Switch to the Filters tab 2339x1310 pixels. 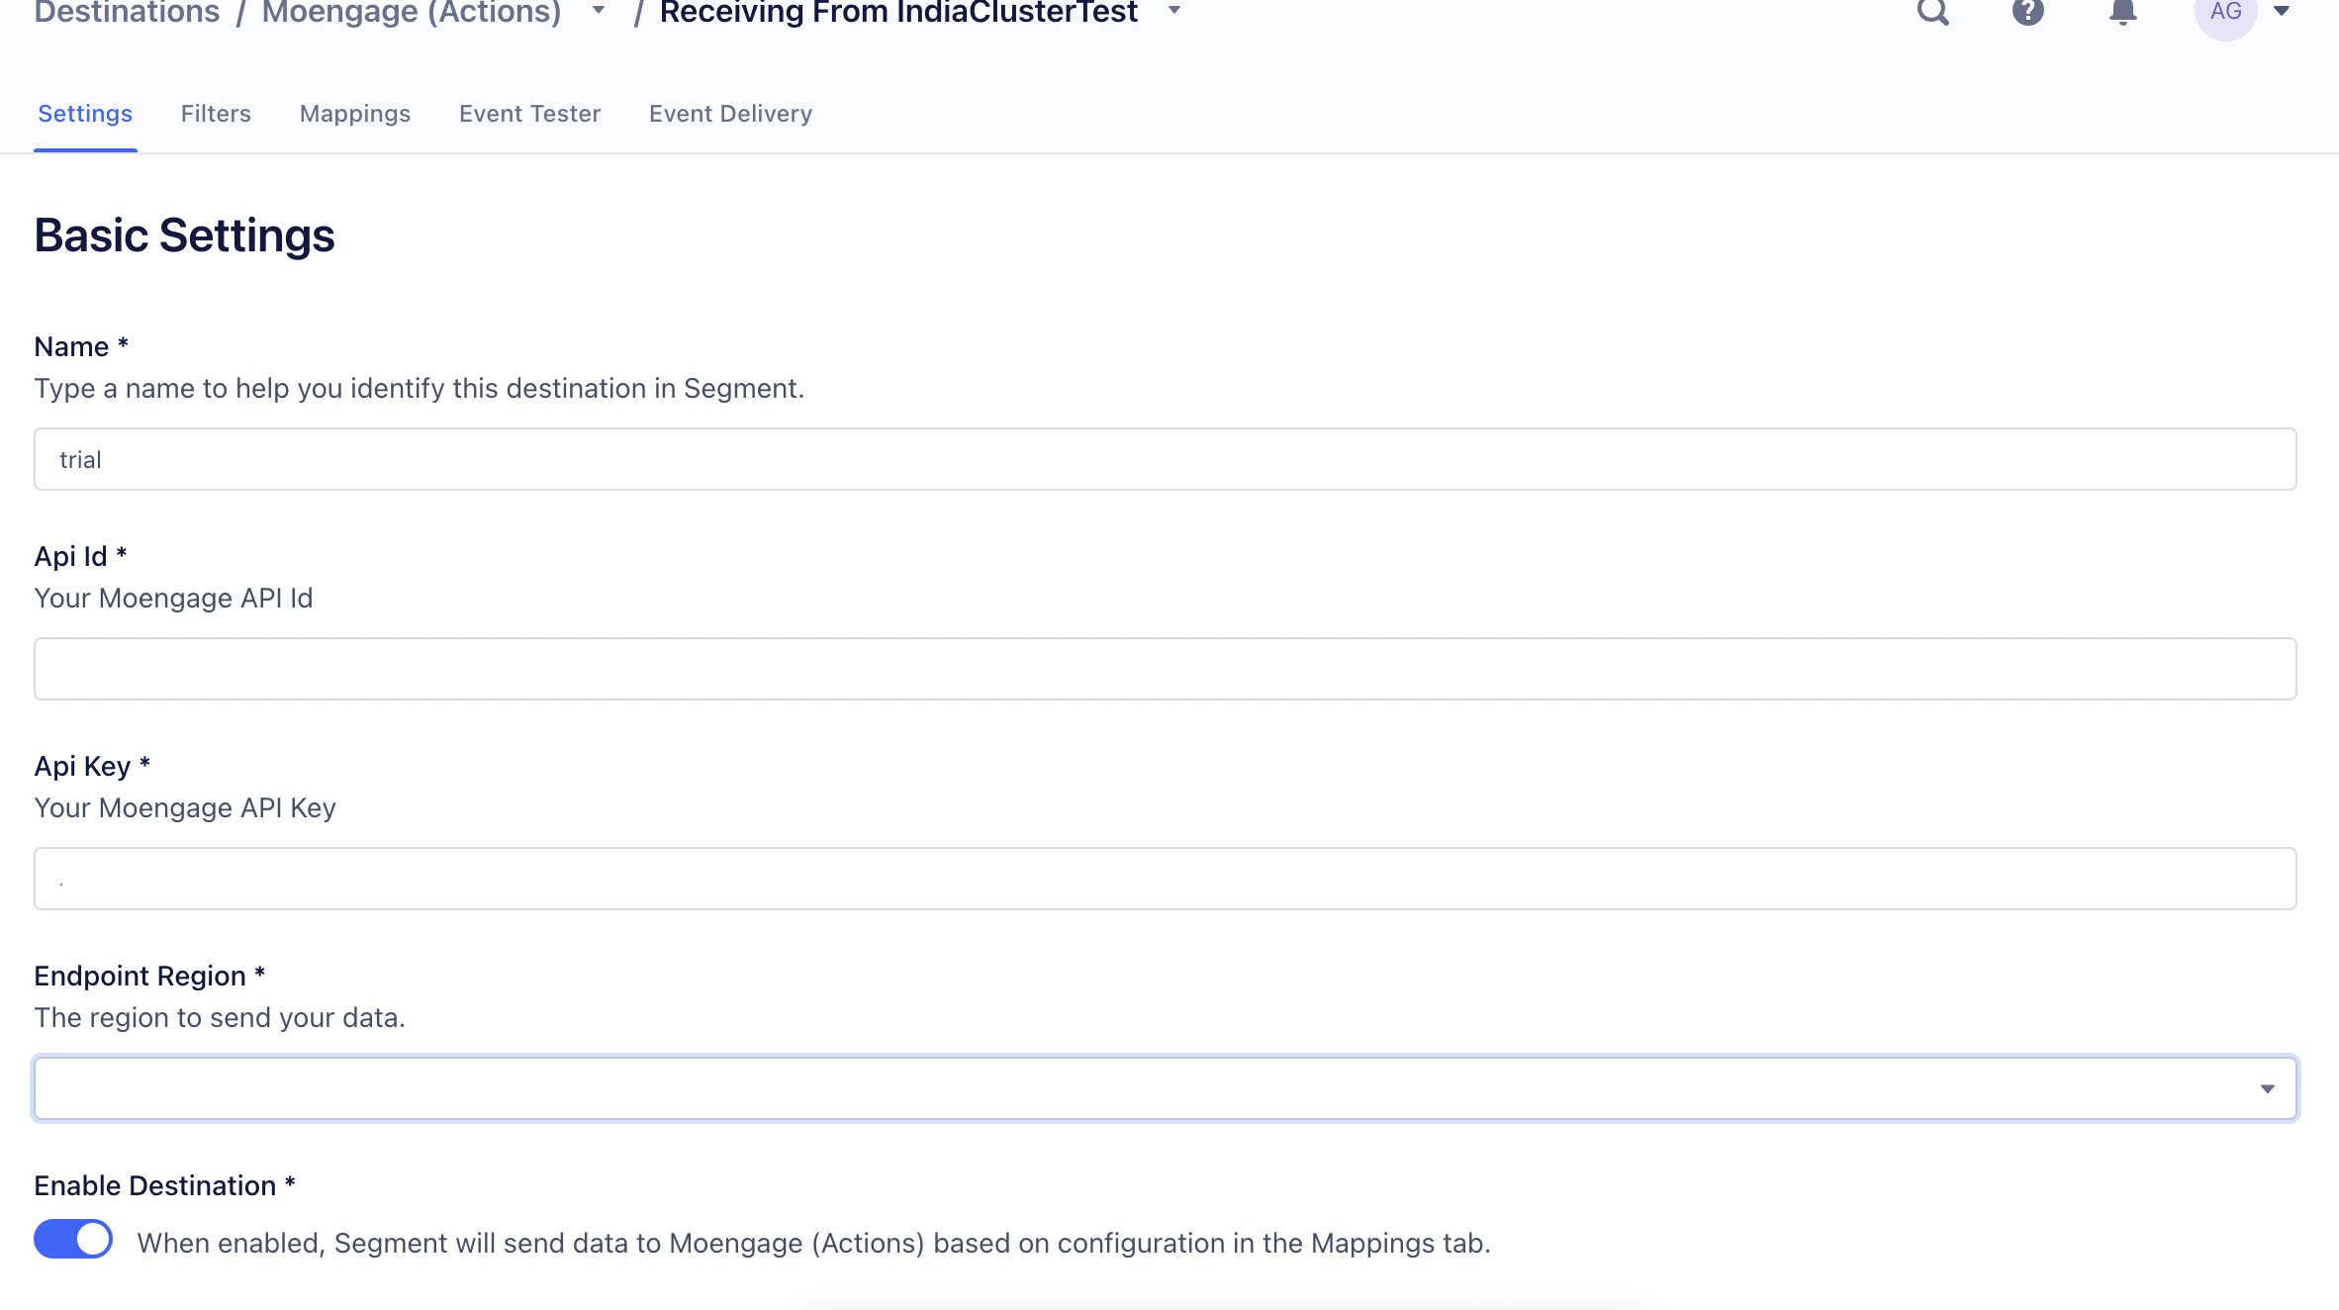(x=216, y=114)
